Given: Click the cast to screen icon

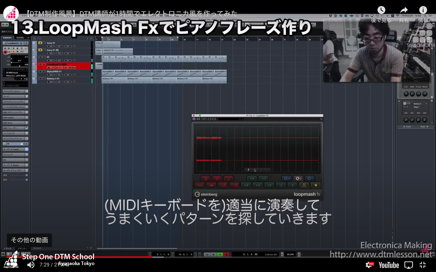Looking at the screenshot, I should (409, 265).
